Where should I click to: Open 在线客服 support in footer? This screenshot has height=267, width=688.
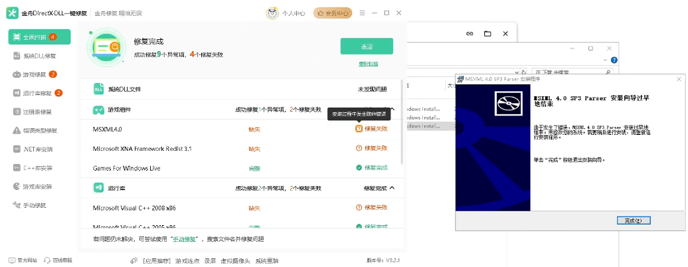[58, 260]
